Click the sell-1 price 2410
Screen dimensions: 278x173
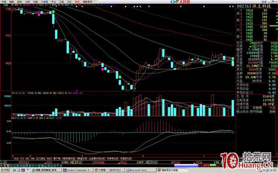coord(249,23)
